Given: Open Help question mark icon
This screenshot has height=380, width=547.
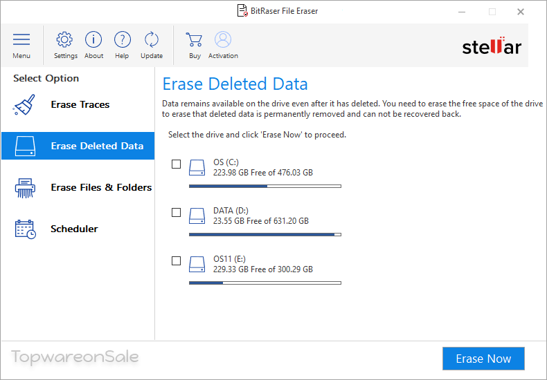Looking at the screenshot, I should (x=122, y=39).
